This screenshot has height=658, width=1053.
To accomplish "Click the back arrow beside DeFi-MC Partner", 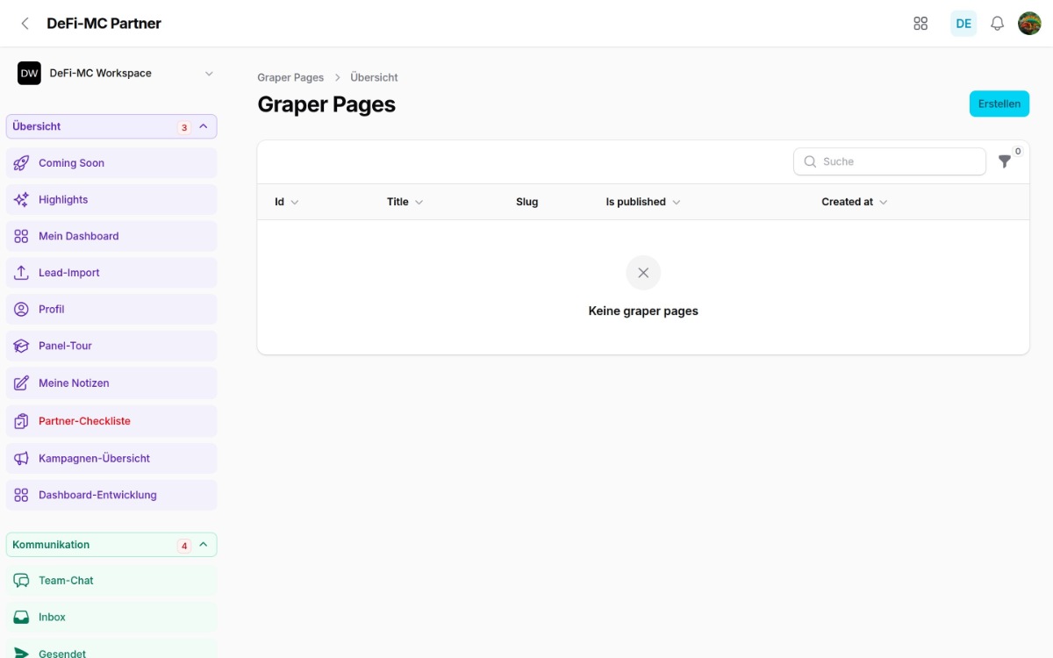I will pos(25,24).
